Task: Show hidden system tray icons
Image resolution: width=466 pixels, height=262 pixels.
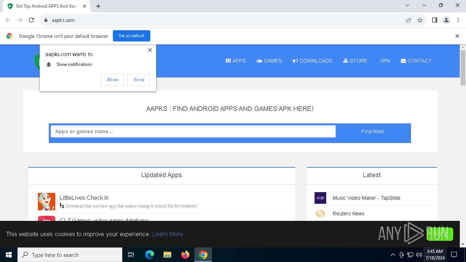Action: pos(392,255)
